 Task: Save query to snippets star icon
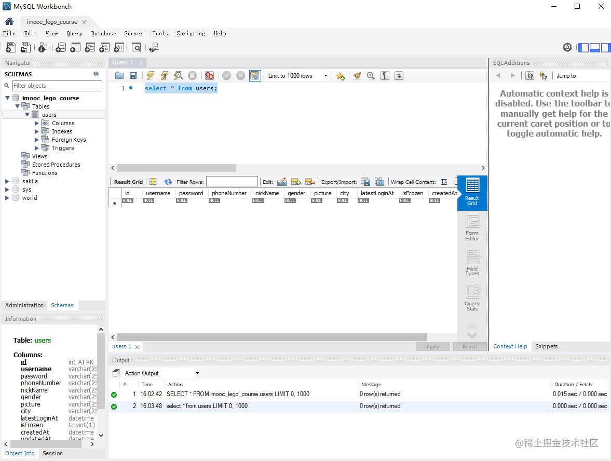click(x=340, y=76)
